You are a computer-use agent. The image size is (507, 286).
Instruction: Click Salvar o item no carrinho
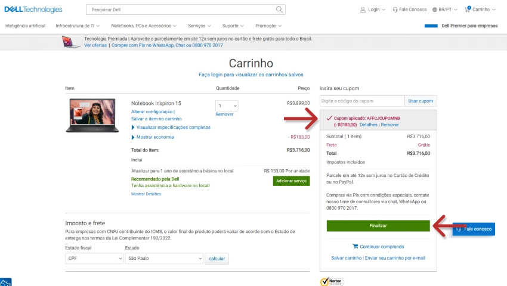pyautogui.click(x=156, y=119)
